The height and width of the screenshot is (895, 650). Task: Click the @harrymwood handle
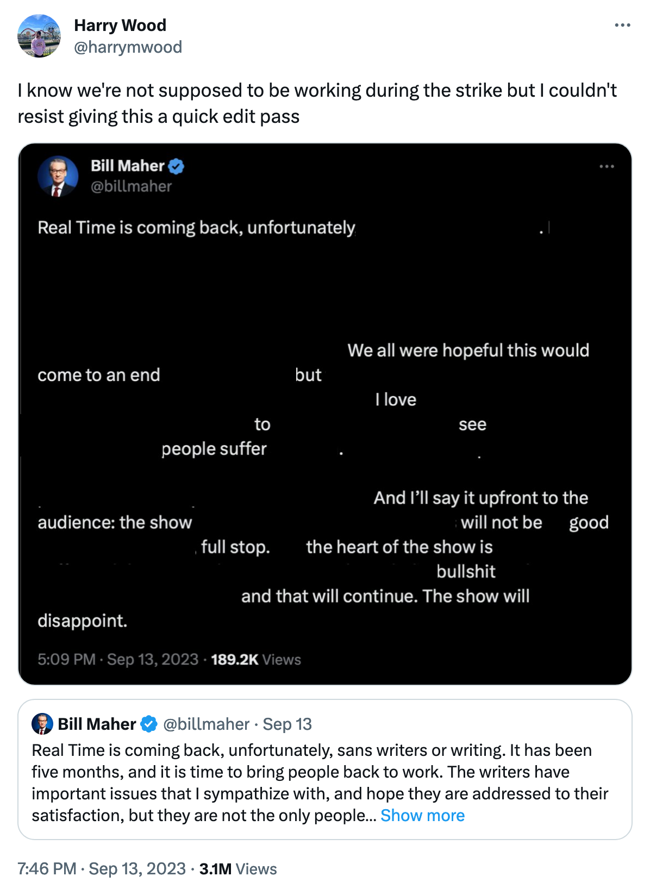click(128, 47)
